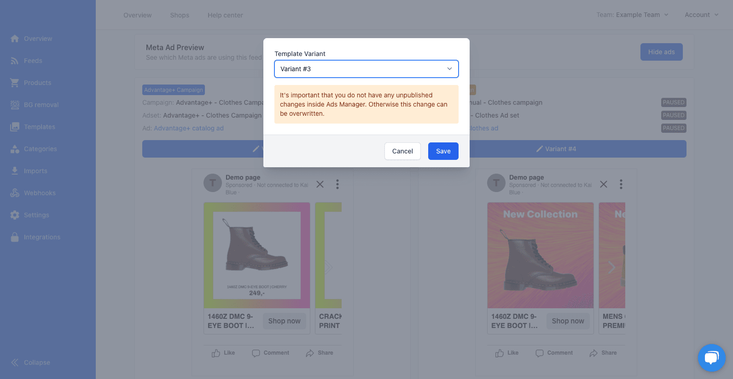Click the Imports download icon
Image resolution: width=733 pixels, height=379 pixels.
click(15, 171)
